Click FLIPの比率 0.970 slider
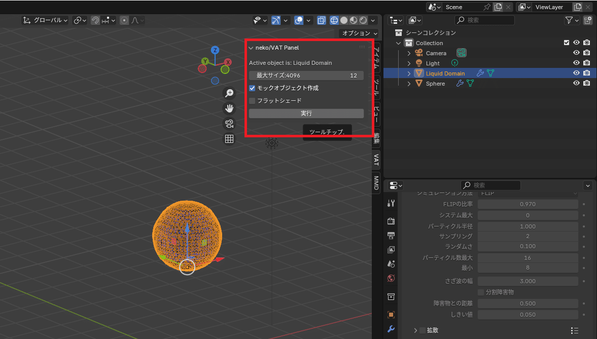597x339 pixels. (x=528, y=204)
